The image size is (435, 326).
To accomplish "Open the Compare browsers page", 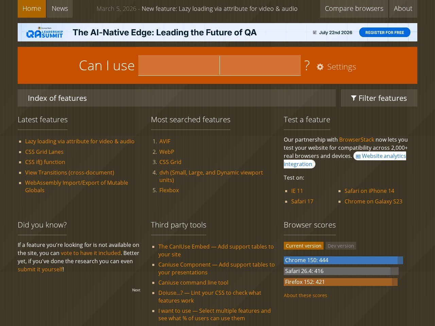I will [354, 9].
